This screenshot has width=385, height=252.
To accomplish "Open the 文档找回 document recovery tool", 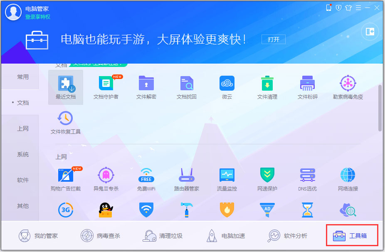I will [x=186, y=86].
